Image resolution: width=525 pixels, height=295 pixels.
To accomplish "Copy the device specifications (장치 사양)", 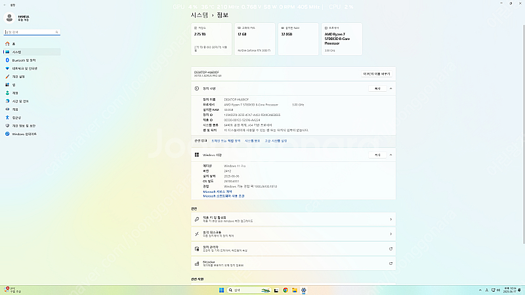I will 377,88.
